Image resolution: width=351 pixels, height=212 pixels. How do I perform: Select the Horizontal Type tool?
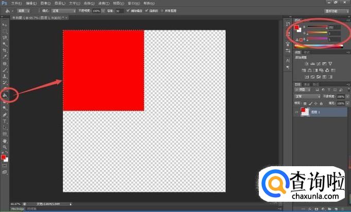[5, 121]
